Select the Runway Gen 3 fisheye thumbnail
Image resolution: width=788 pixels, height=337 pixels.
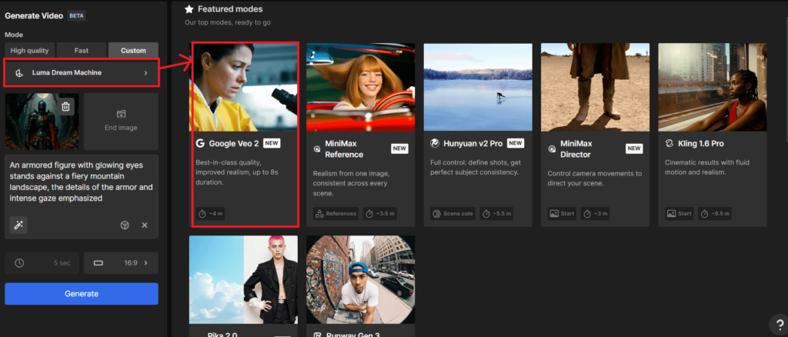coord(360,280)
